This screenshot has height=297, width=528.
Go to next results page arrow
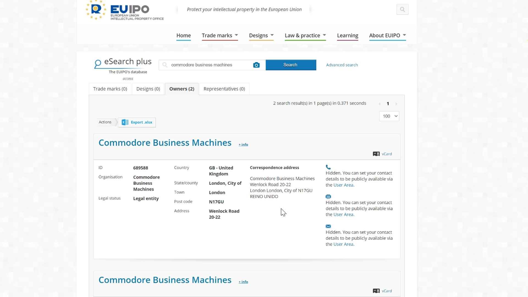(396, 104)
